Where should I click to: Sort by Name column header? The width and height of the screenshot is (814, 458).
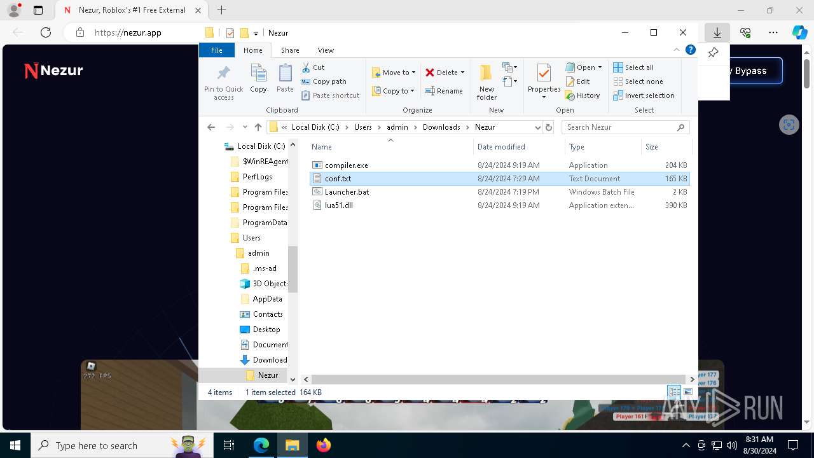390,147
